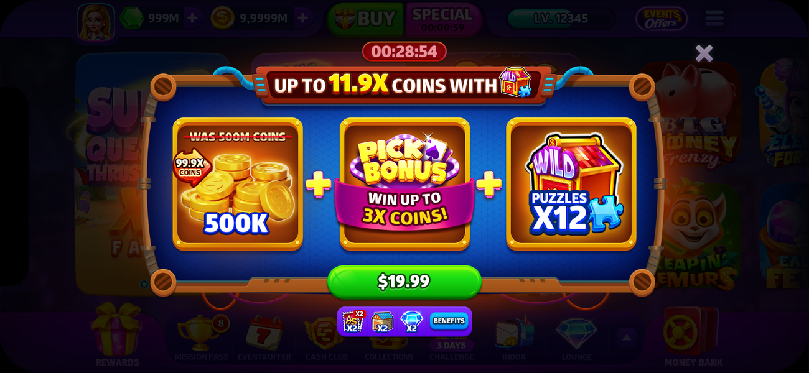
Task: Open the Money Bank vault
Action: pos(693,336)
